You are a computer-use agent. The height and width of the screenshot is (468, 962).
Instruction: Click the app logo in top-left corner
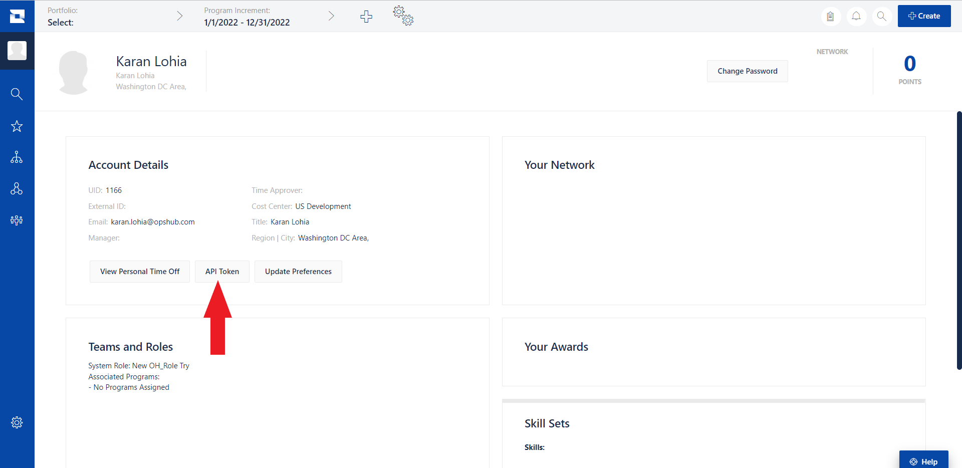point(17,16)
